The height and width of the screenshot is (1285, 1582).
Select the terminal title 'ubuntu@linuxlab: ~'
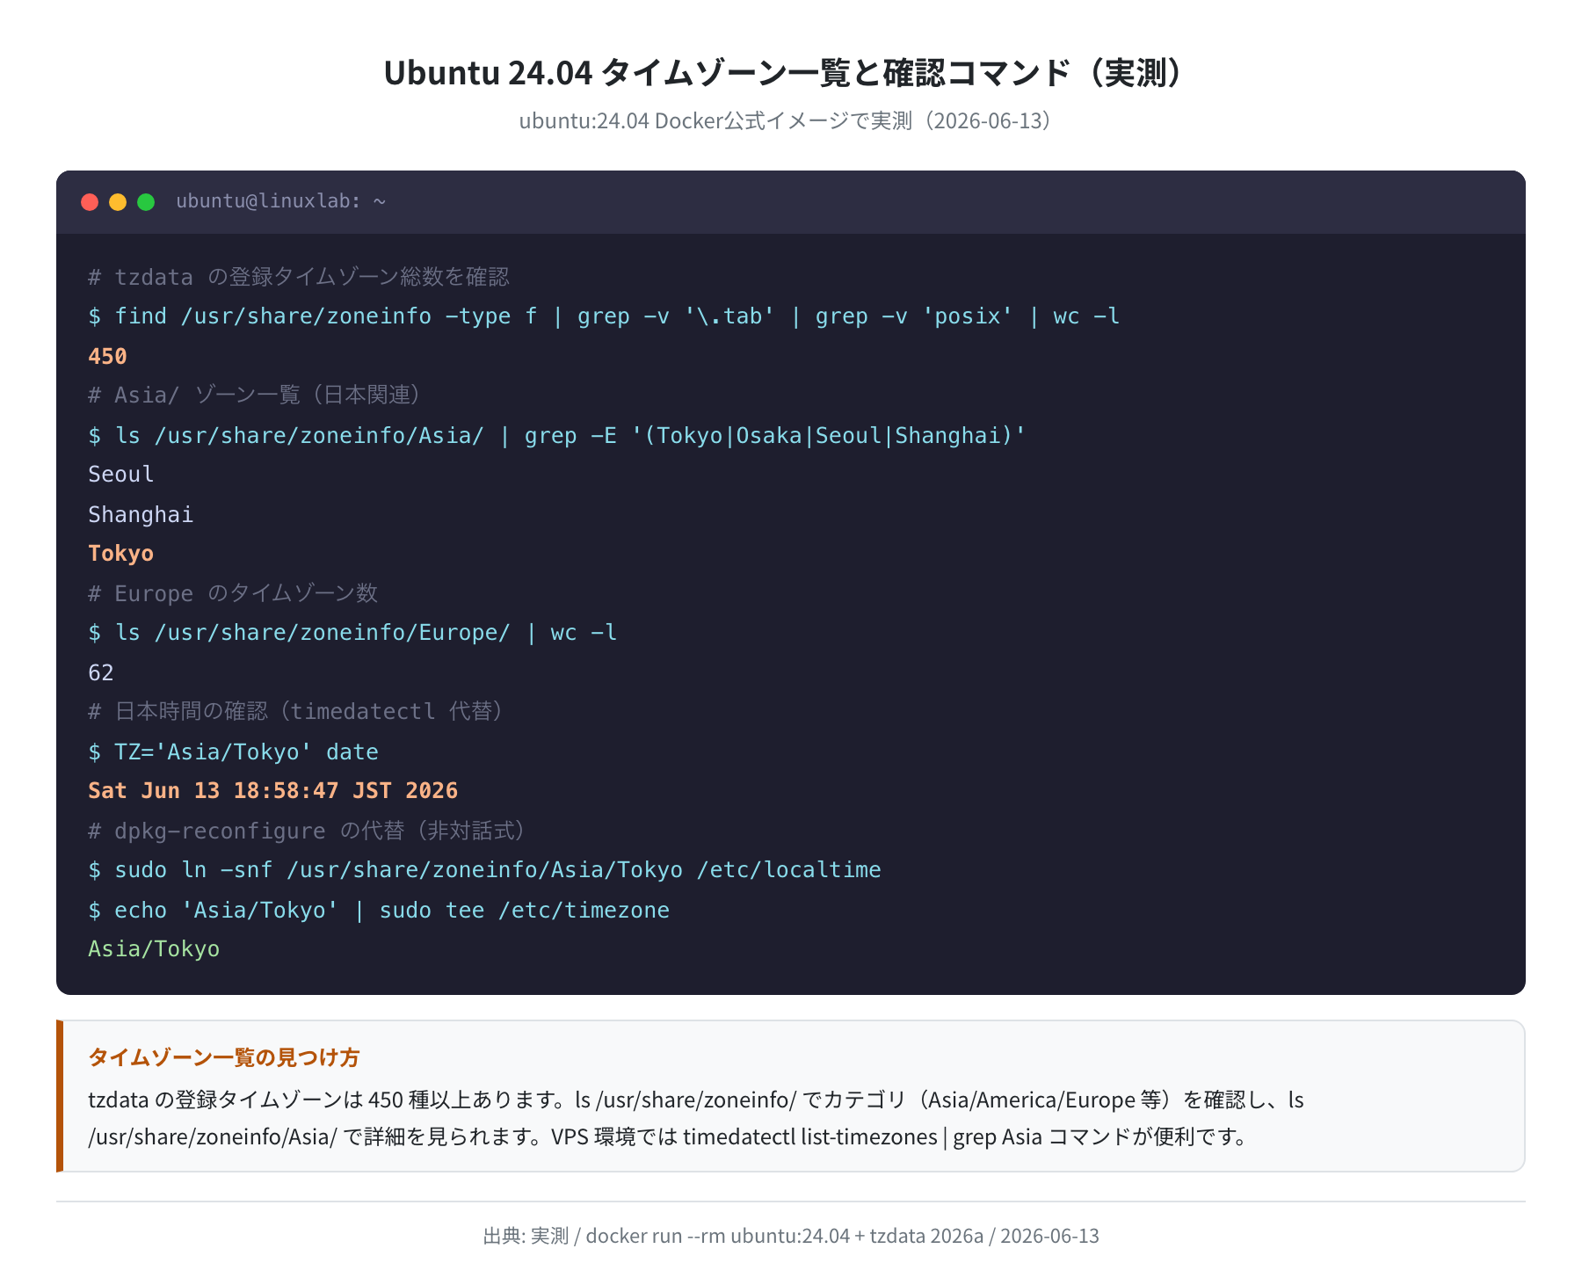click(x=280, y=201)
